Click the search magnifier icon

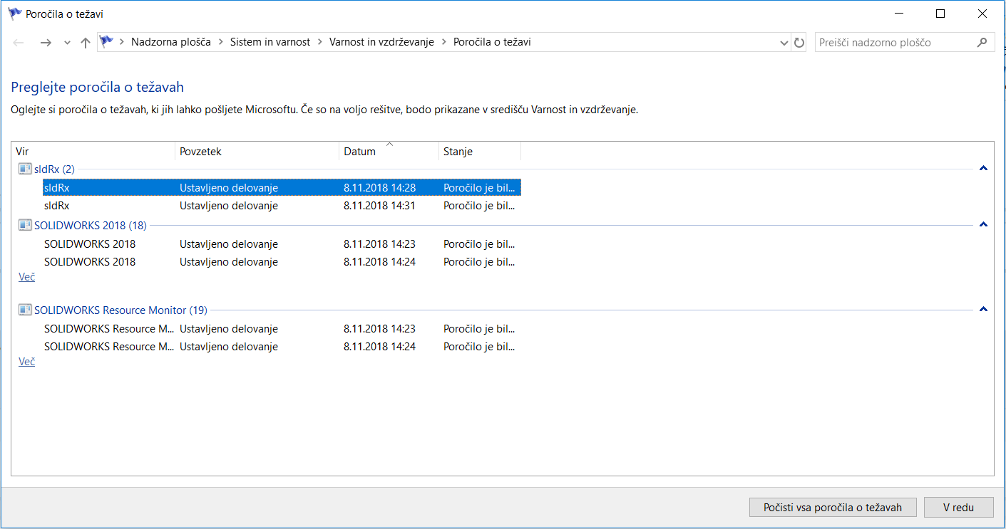(982, 42)
